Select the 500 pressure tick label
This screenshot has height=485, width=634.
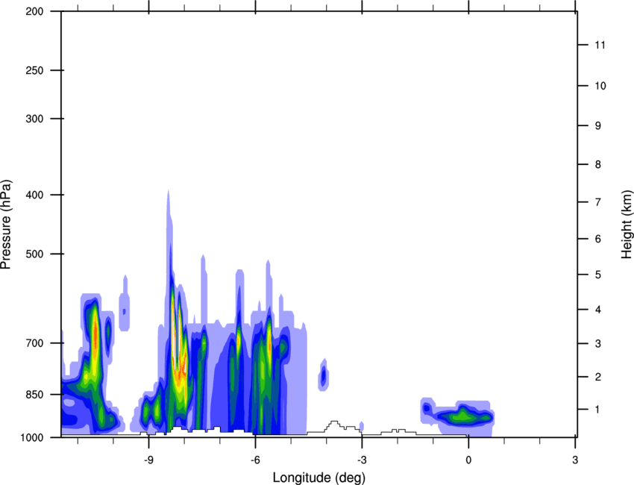pyautogui.click(x=34, y=254)
